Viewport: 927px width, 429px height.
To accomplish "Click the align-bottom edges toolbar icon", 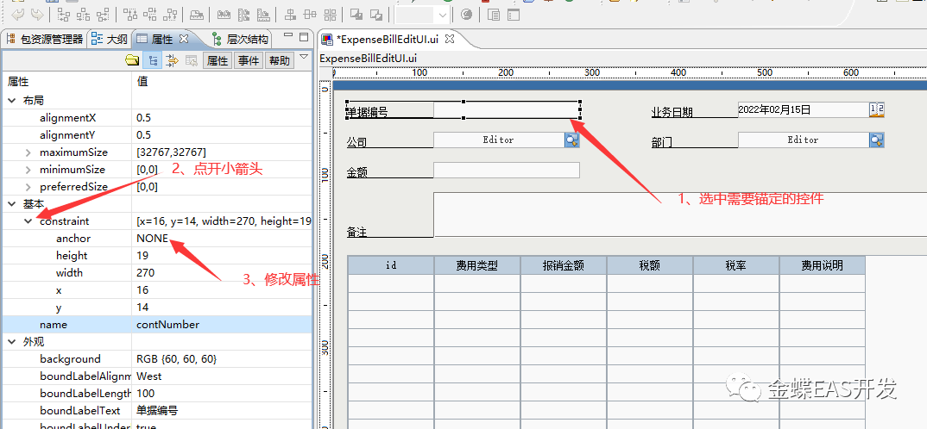I will click(x=170, y=15).
